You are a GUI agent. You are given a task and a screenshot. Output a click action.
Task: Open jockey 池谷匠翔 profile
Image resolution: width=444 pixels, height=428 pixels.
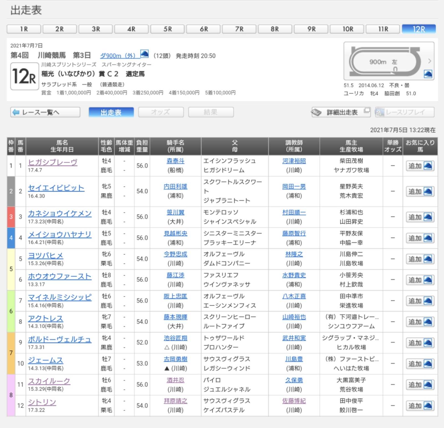click(175, 338)
